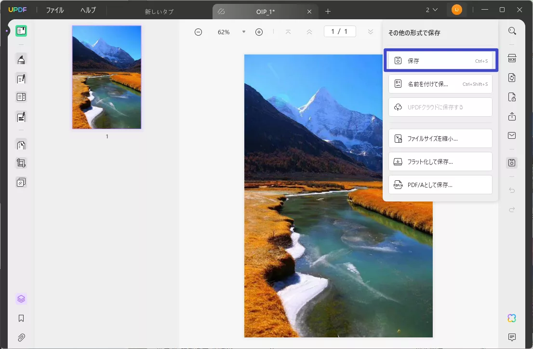Go to the next page arrow
The width and height of the screenshot is (533, 349).
(x=371, y=32)
